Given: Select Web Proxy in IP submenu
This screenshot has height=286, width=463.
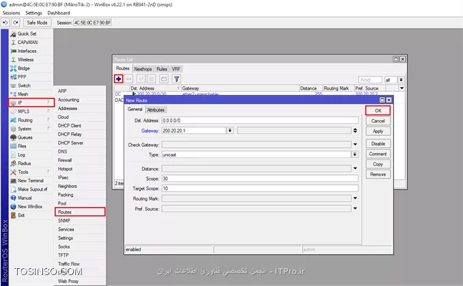Looking at the screenshot, I should point(80,281).
